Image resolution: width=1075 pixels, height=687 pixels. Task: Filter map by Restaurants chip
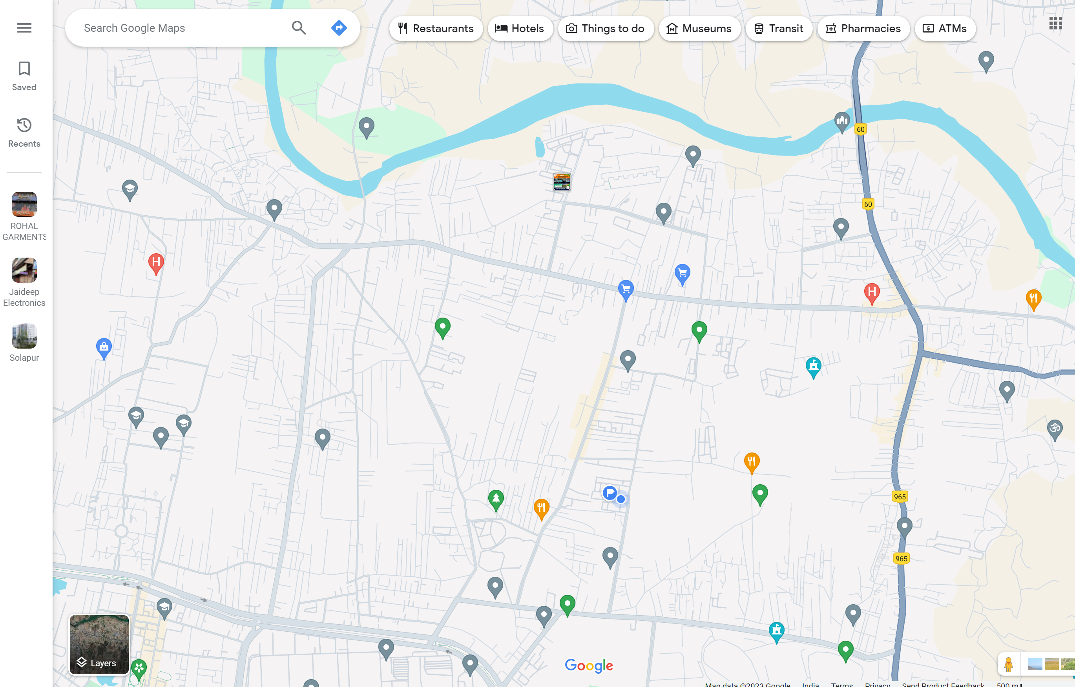436,29
